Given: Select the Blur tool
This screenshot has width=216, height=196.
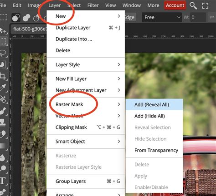Looking at the screenshot, I should click(x=3, y=157).
